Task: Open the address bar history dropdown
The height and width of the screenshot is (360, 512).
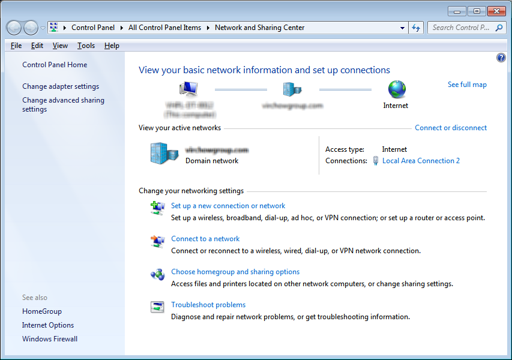Action: (x=402, y=28)
